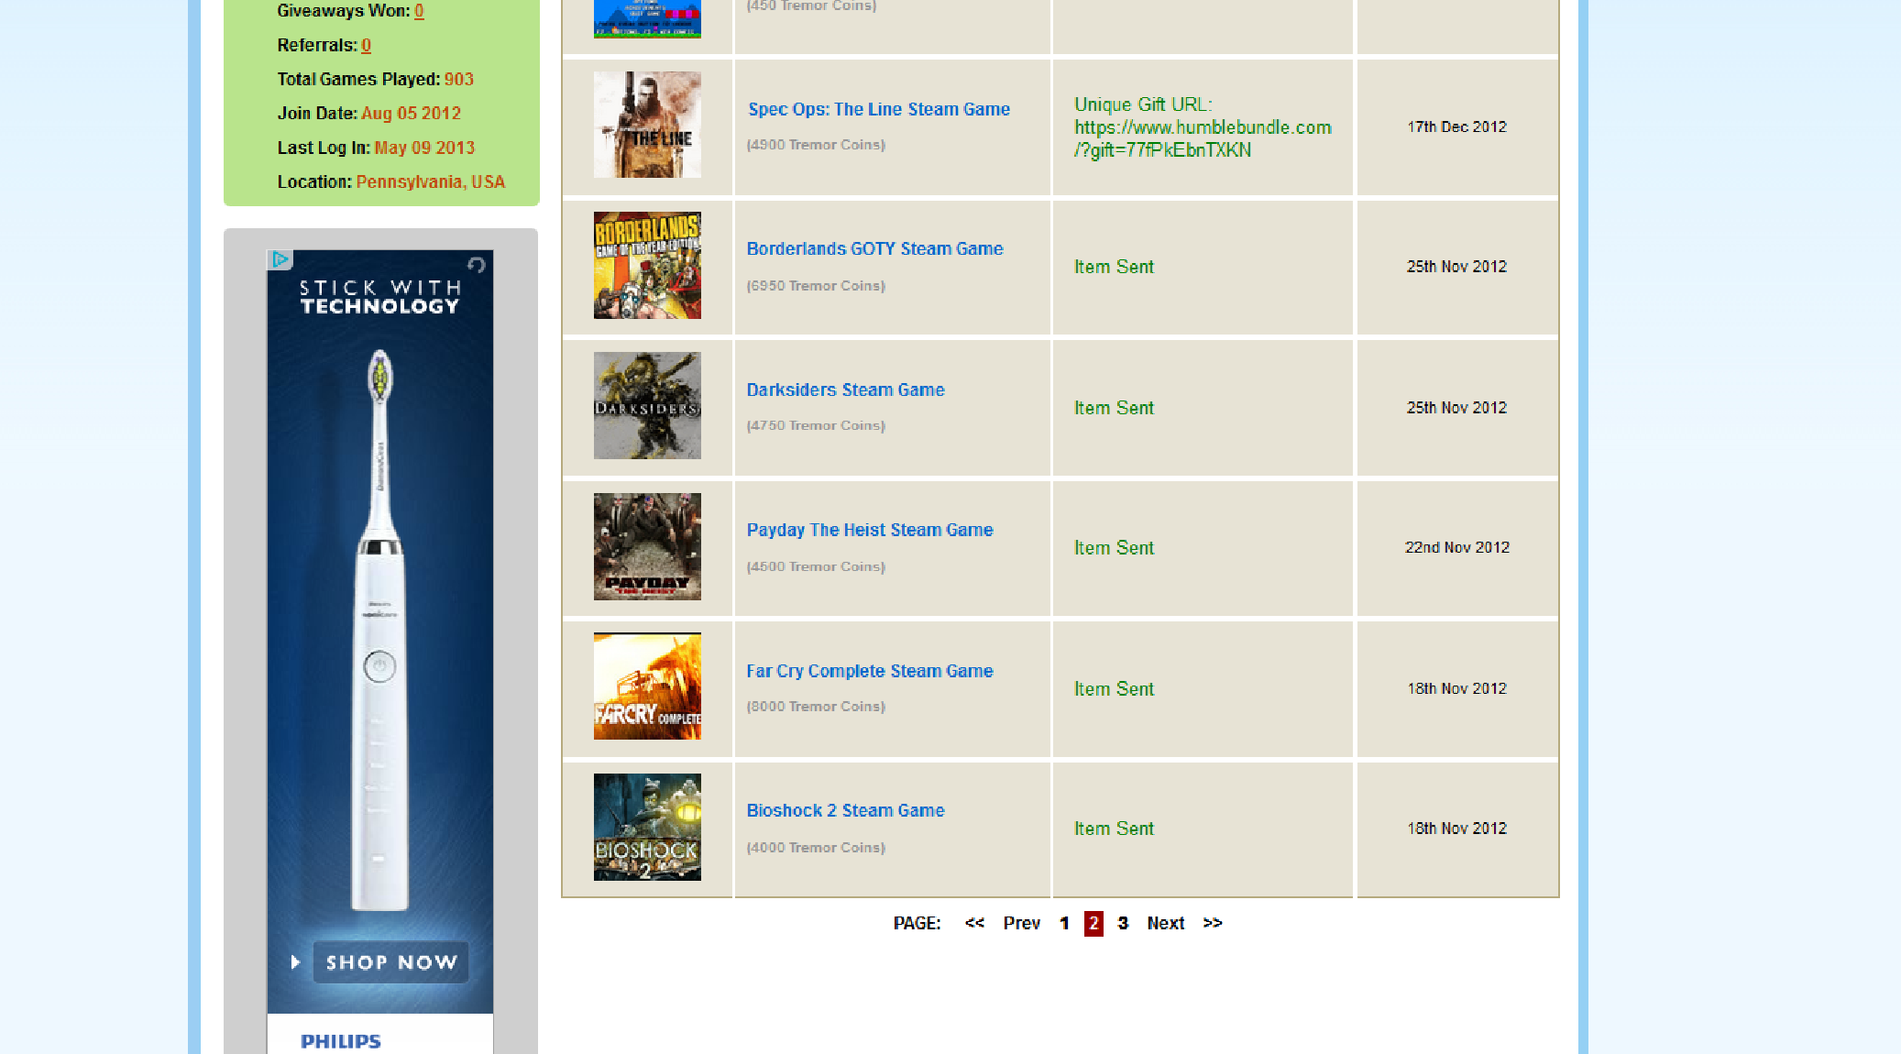
Task: Click the (6950 Tremor Coins) price text
Action: point(816,286)
